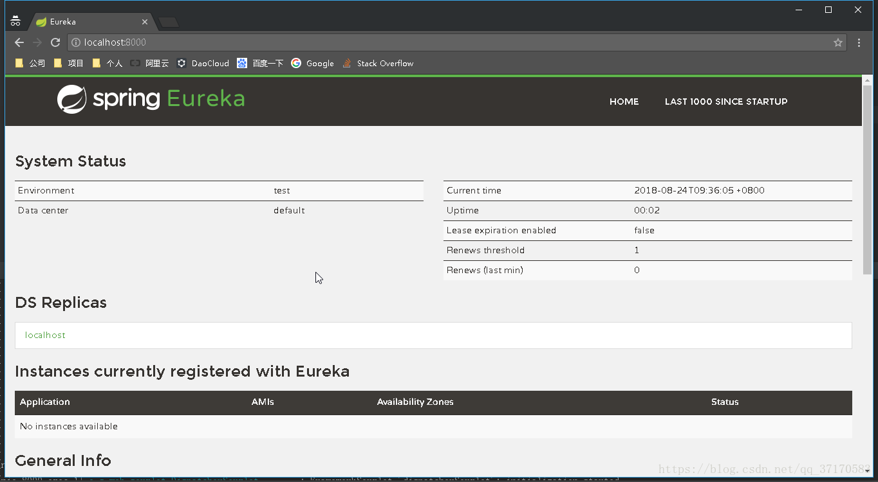The image size is (878, 482).
Task: Click the System Status heading
Action: tap(70, 161)
